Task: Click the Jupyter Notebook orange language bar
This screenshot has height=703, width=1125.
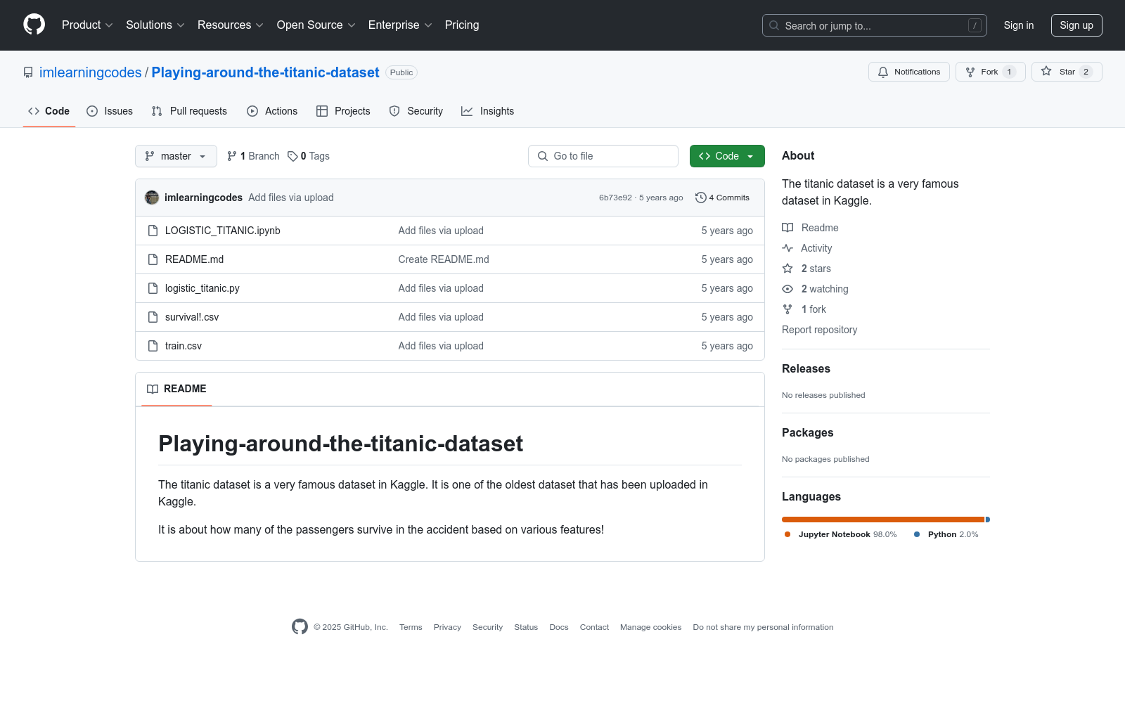Action: click(x=883, y=520)
